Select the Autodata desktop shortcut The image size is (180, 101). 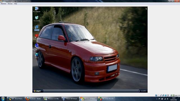pyautogui.click(x=37, y=47)
